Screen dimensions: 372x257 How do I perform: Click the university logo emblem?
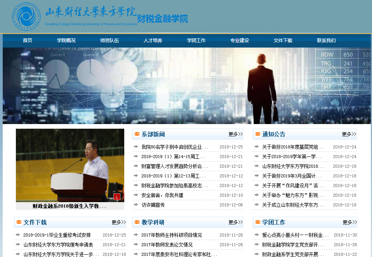pyautogui.click(x=26, y=17)
